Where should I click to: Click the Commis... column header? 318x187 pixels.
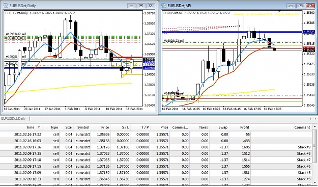(x=180, y=127)
